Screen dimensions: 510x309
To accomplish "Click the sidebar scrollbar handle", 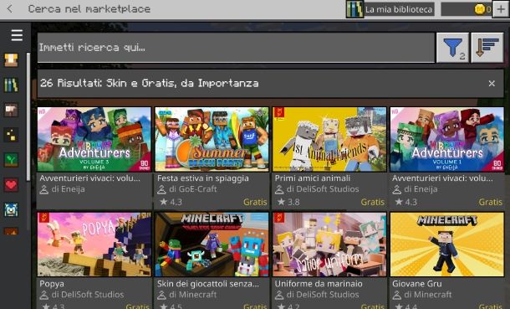I will tap(28, 117).
